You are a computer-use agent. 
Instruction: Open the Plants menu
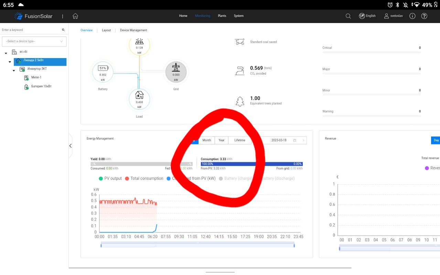point(222,16)
